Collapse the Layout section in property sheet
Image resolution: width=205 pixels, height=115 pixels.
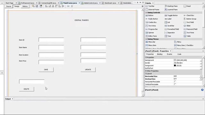pos(146,74)
